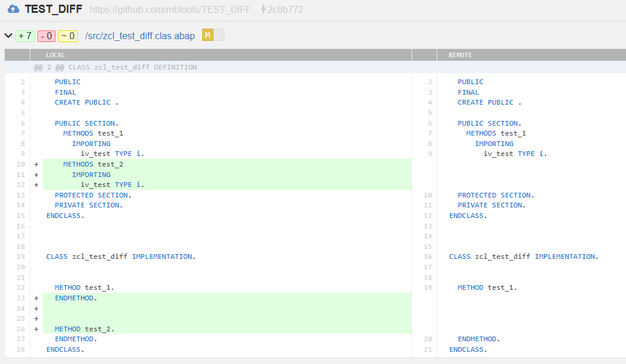The height and width of the screenshot is (364, 626).
Task: Click 'METHOD test_1.' line 19 in remote pane
Action: pyautogui.click(x=487, y=288)
